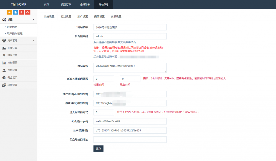Image resolution: width=276 pixels, height=161 pixels.
Task: Click the 保存 button to save settings
Action: (x=98, y=148)
